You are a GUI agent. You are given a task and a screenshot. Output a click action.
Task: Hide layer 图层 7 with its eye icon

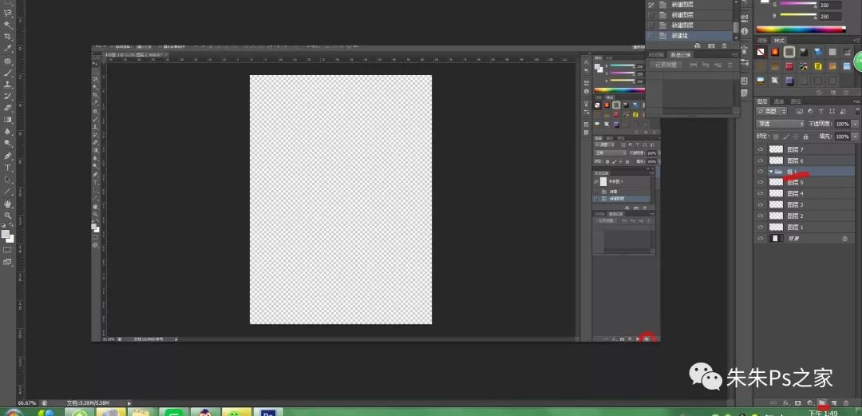point(761,149)
